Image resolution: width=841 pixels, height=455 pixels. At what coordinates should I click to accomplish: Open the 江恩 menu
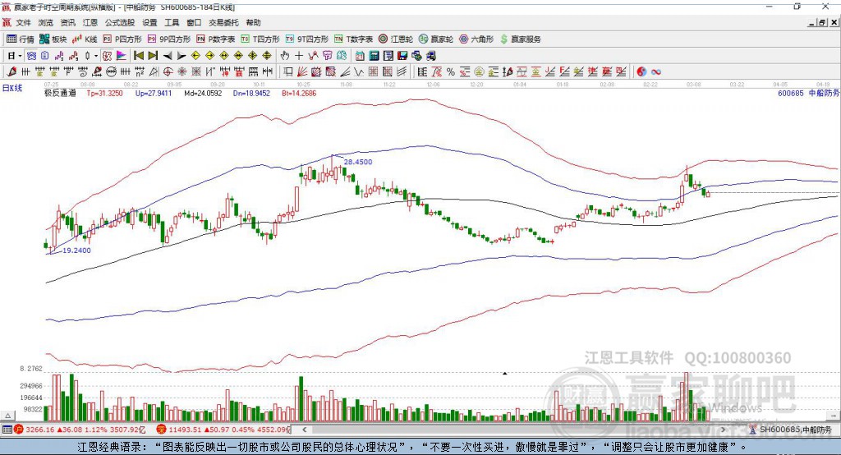pyautogui.click(x=90, y=22)
